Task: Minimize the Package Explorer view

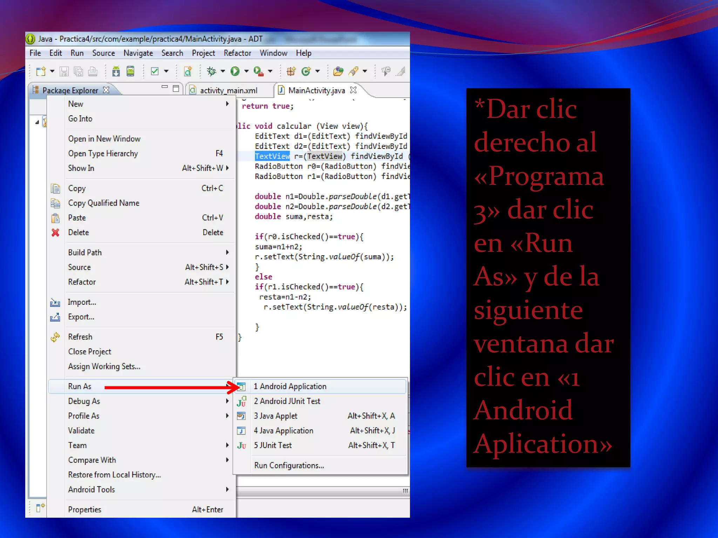Action: tap(164, 87)
